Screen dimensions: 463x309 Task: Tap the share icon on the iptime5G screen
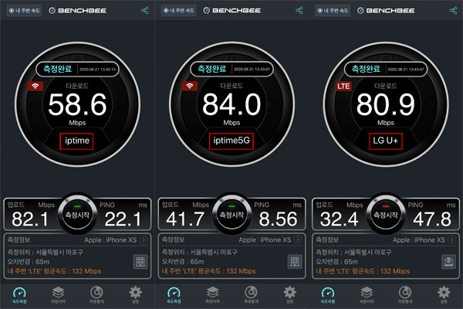pos(299,11)
